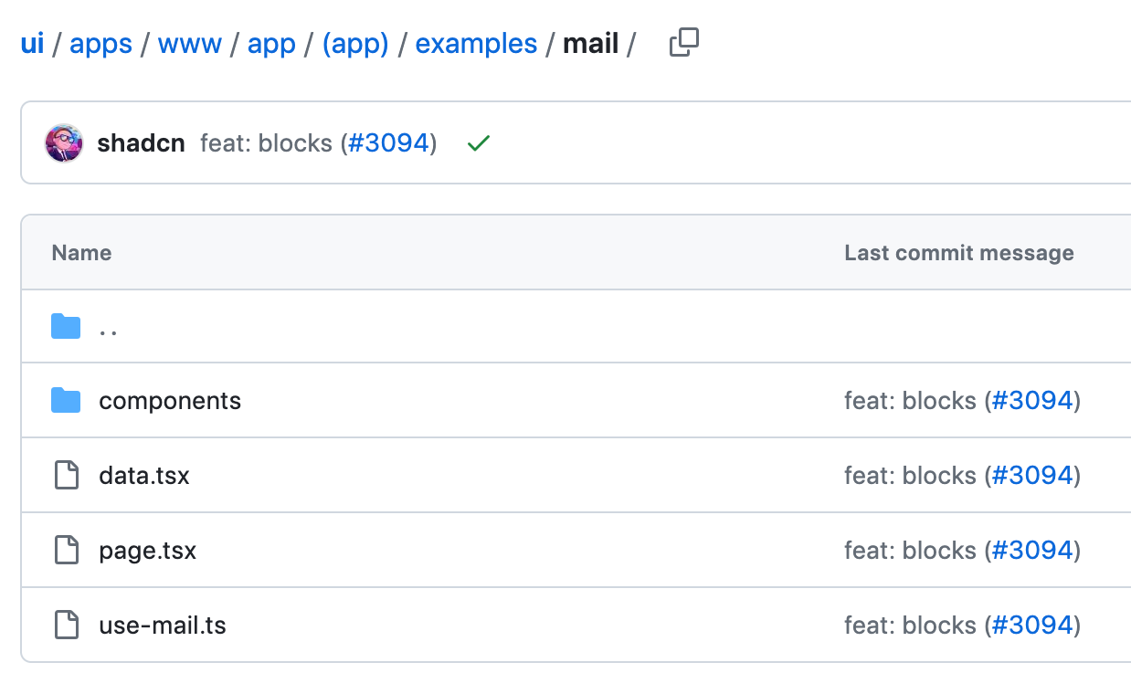Click the components folder icon

click(x=66, y=400)
